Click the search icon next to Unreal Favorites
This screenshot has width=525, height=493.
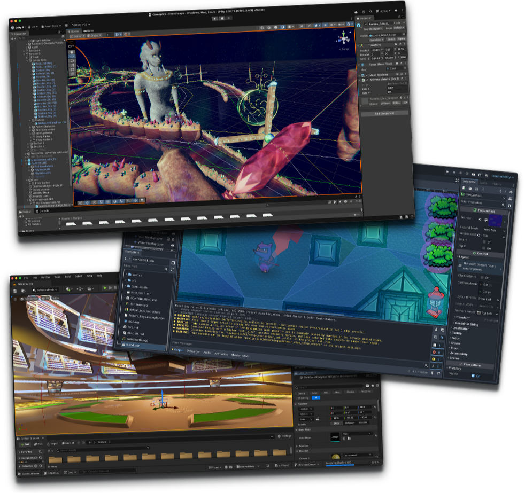[x=40, y=452]
